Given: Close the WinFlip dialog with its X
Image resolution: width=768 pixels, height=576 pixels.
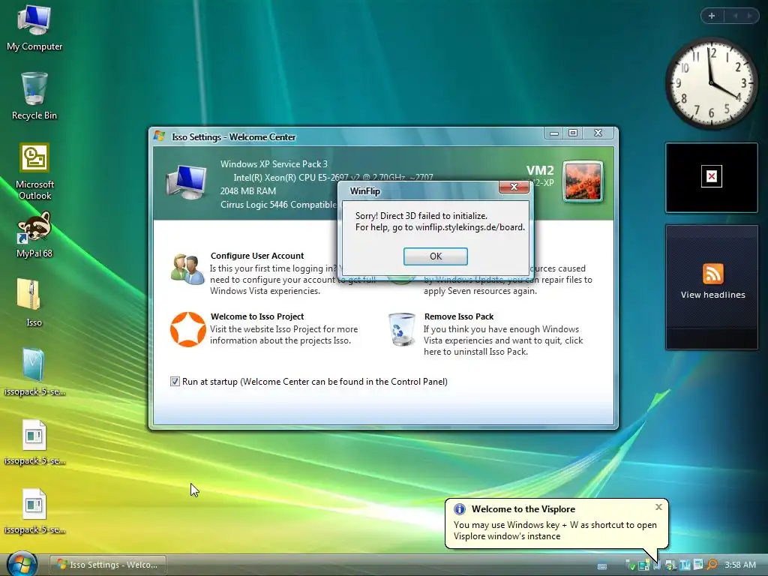Looking at the screenshot, I should [514, 187].
